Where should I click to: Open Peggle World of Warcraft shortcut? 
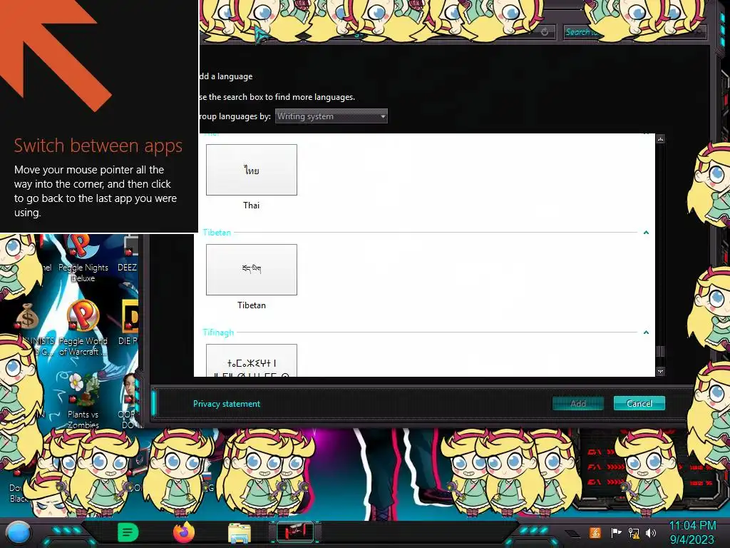pyautogui.click(x=83, y=328)
